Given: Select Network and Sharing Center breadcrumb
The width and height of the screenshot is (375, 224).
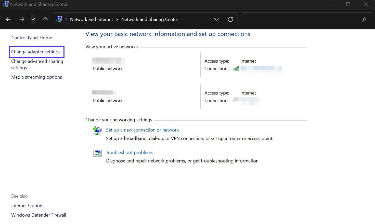Looking at the screenshot, I should [150, 19].
